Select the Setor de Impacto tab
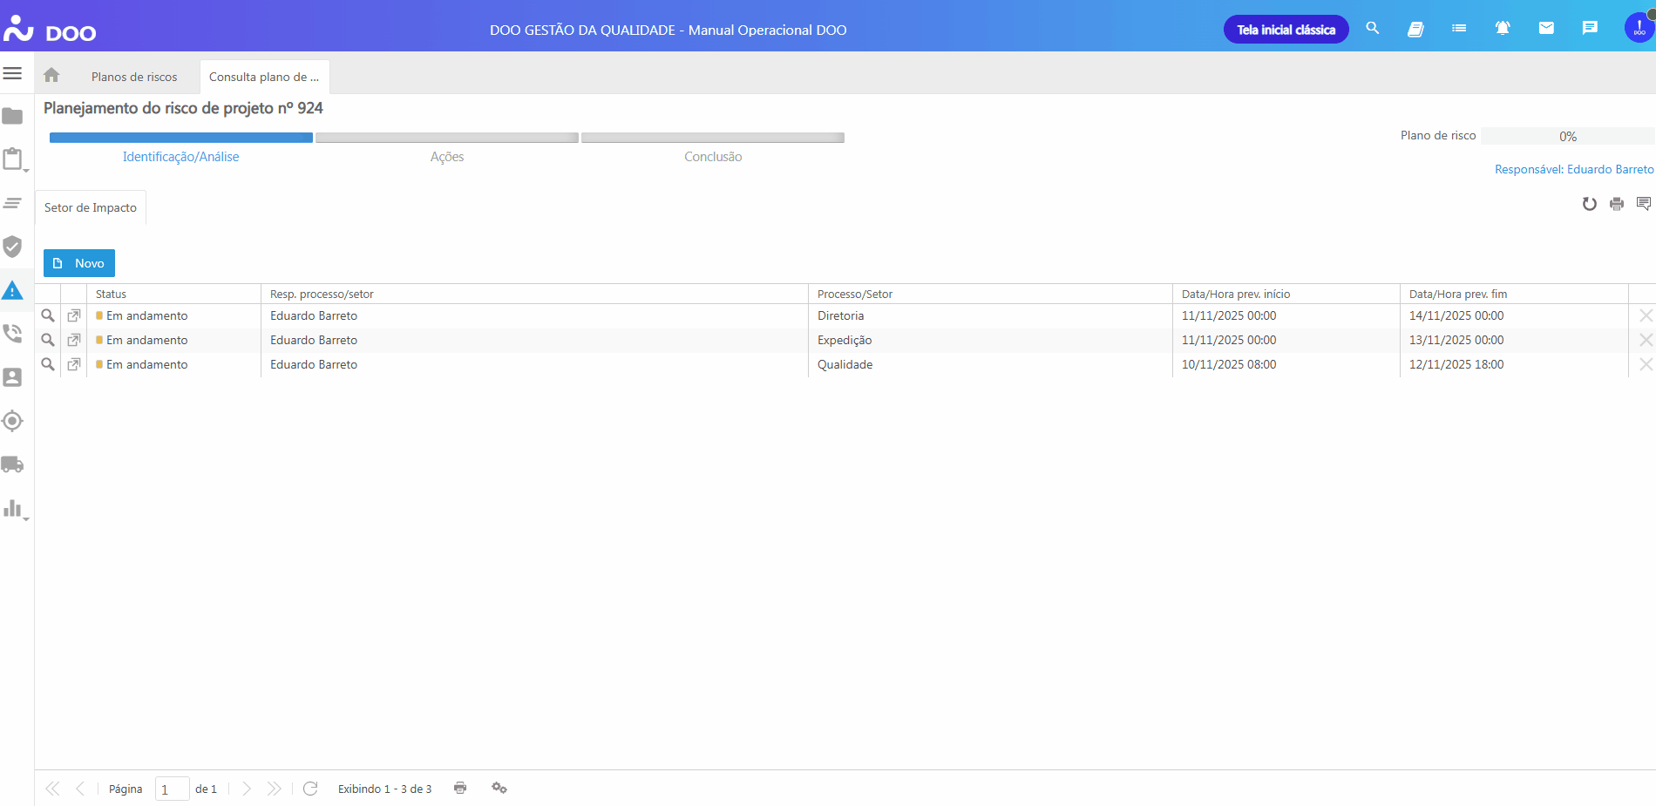 click(x=91, y=207)
